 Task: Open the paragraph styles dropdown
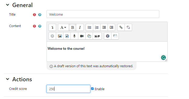[63, 27]
